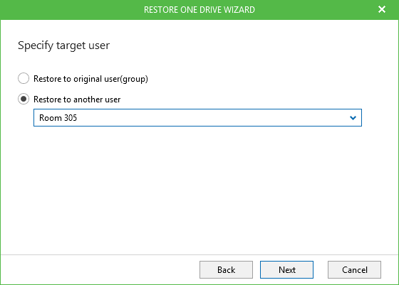Click the 'Specify target user' heading
Viewport: 399px width, 285px height.
pyautogui.click(x=63, y=45)
